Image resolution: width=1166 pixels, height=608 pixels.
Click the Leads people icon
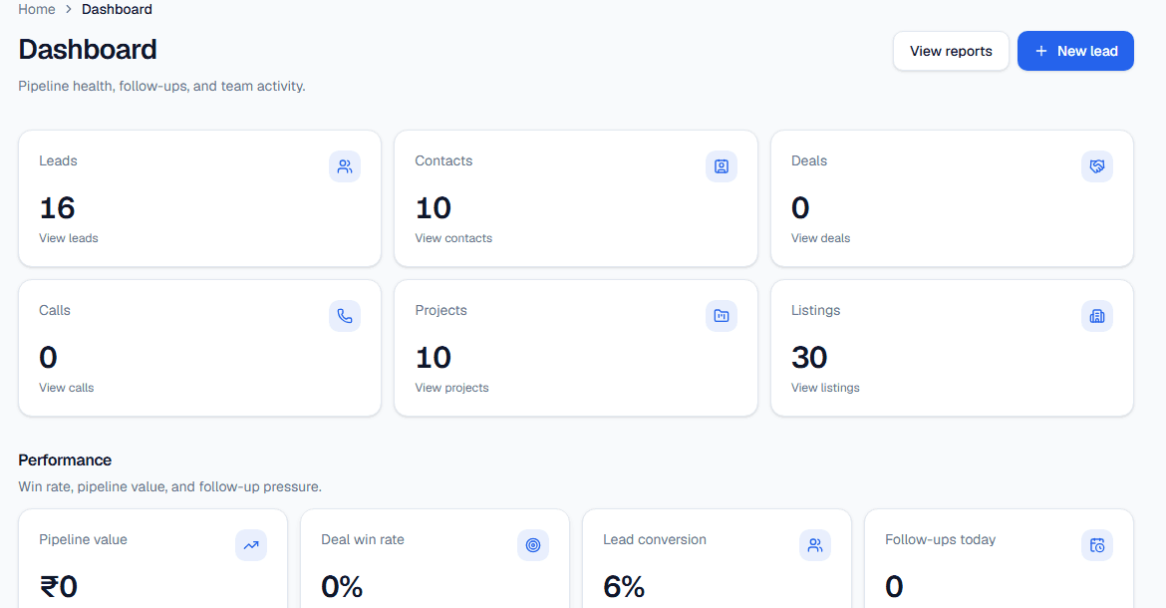click(x=344, y=166)
